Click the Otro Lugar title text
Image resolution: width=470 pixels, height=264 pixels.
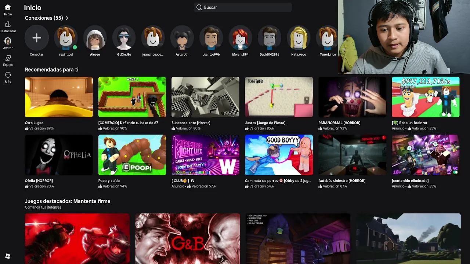pos(34,123)
